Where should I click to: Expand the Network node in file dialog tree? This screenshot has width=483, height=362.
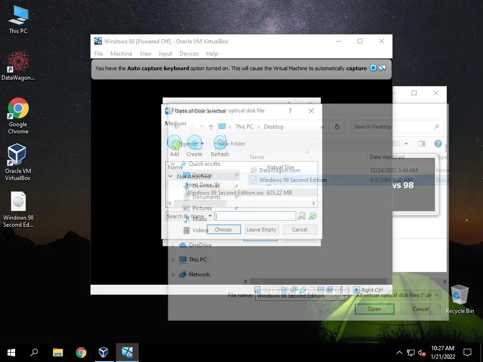[x=173, y=275]
